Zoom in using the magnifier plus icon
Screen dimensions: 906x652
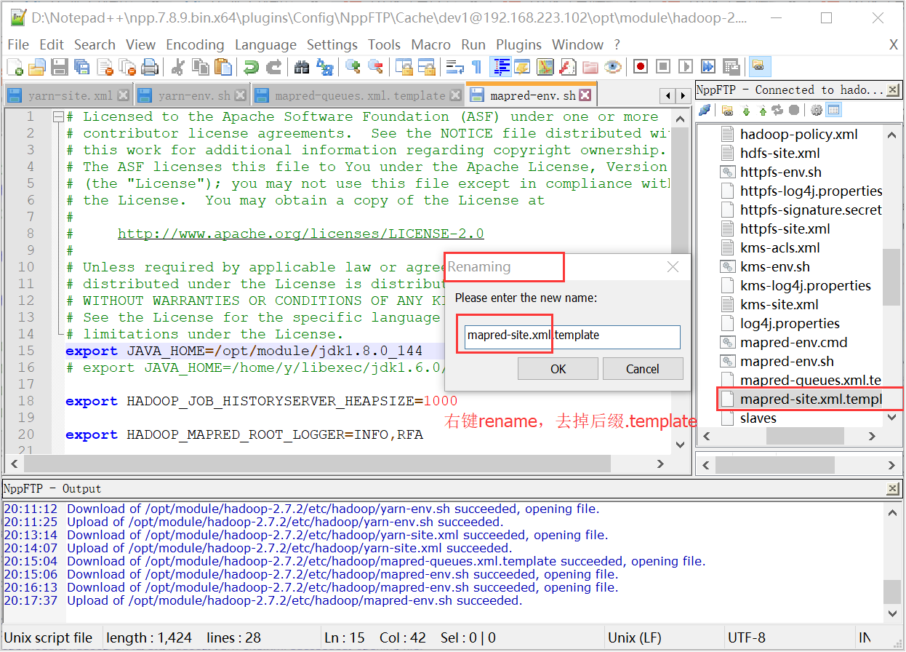353,67
